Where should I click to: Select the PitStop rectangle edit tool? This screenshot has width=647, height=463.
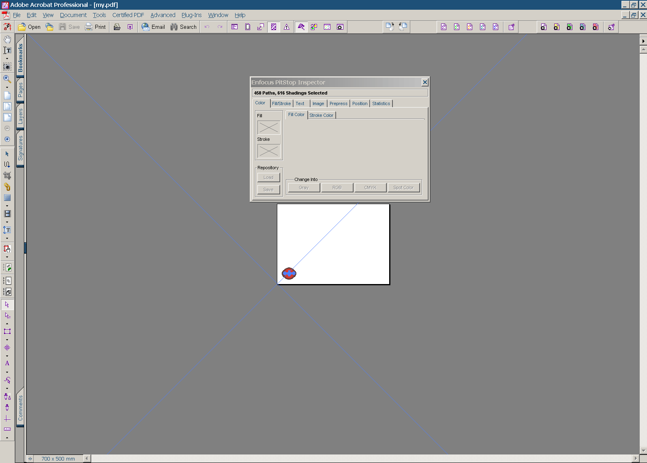point(7,332)
